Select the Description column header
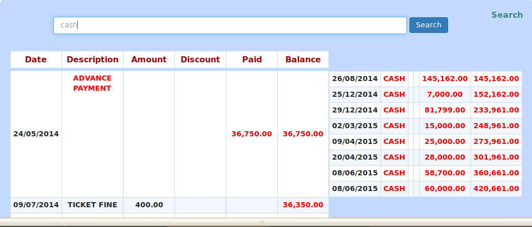532x227 pixels. (x=93, y=59)
